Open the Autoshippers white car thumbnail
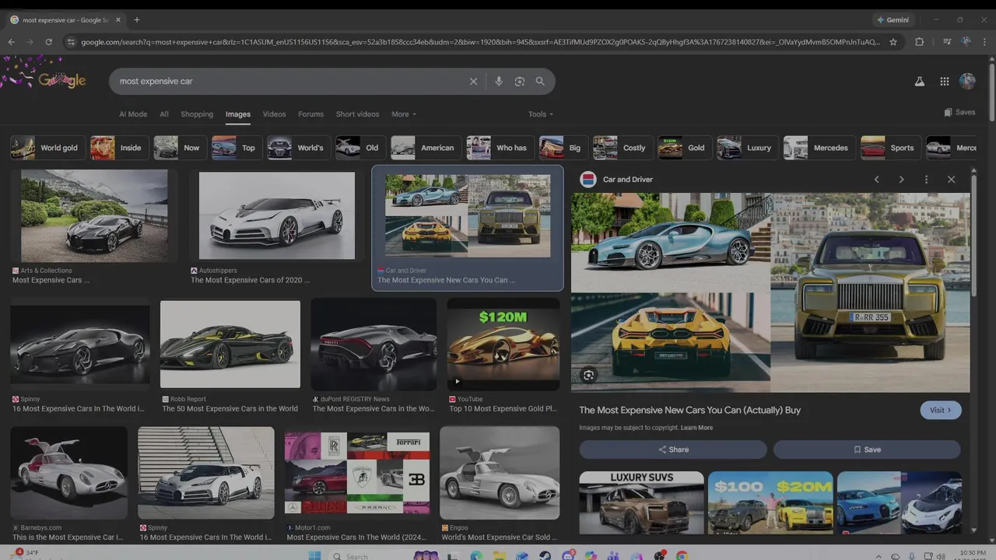Viewport: 996px width, 560px height. click(x=276, y=215)
